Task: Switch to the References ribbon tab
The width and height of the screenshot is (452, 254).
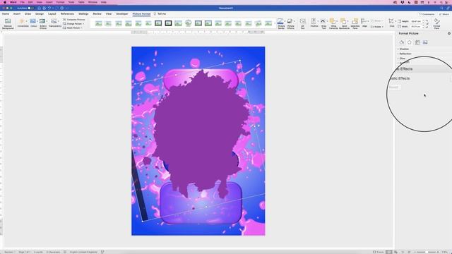Action: (x=67, y=14)
